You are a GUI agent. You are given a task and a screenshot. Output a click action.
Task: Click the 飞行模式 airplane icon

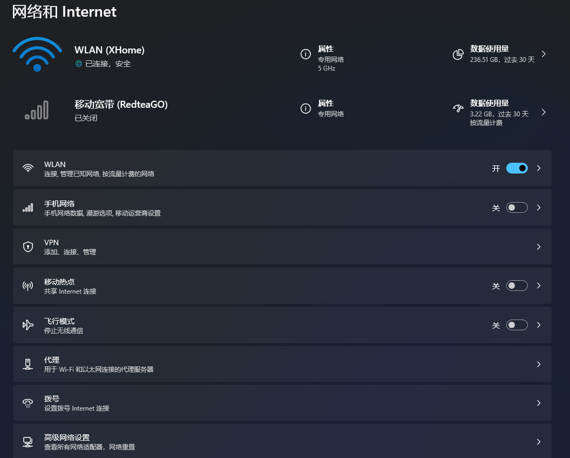pyautogui.click(x=28, y=324)
